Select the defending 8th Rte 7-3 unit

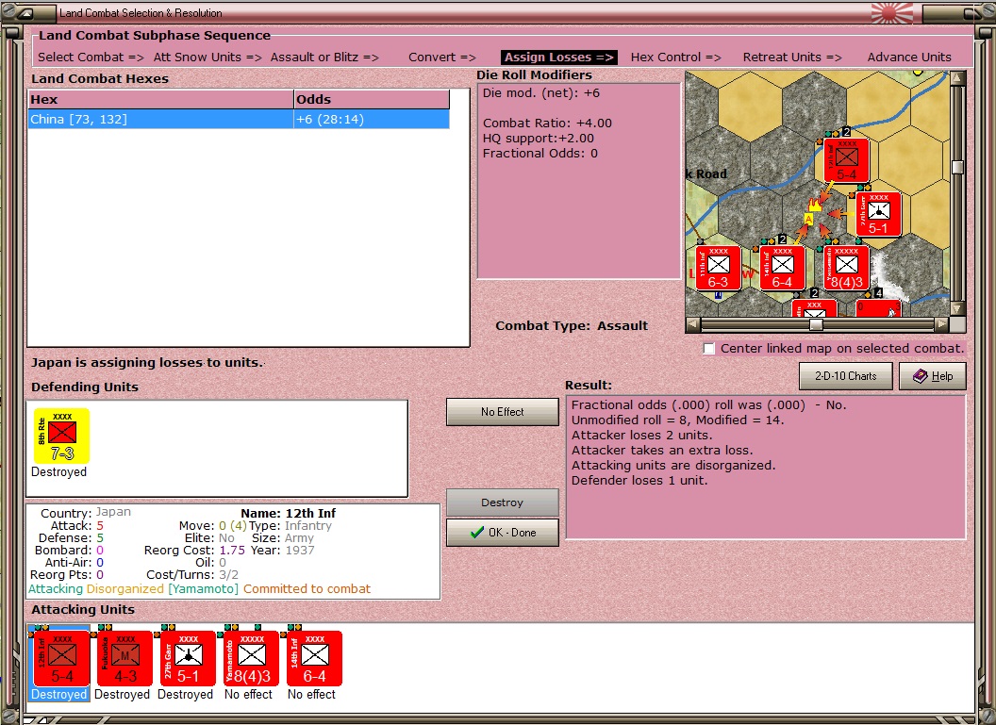pyautogui.click(x=61, y=436)
